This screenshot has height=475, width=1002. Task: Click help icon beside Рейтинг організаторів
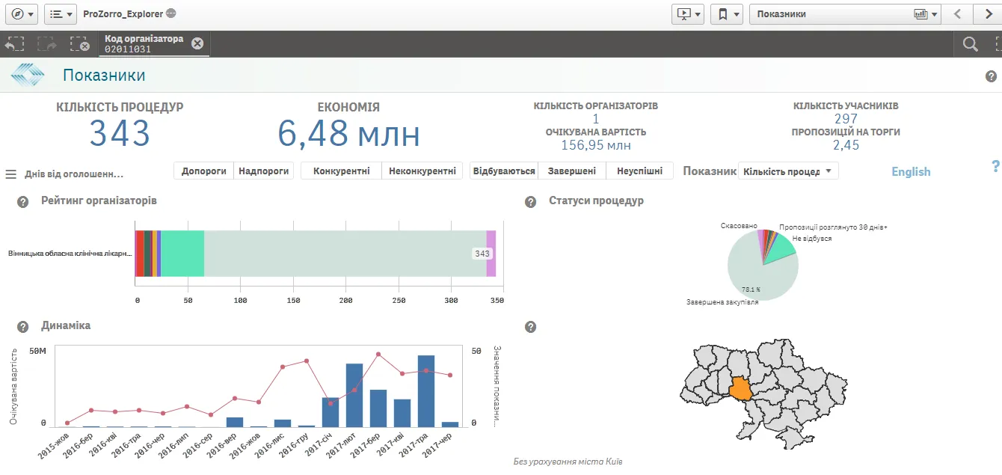click(x=23, y=202)
